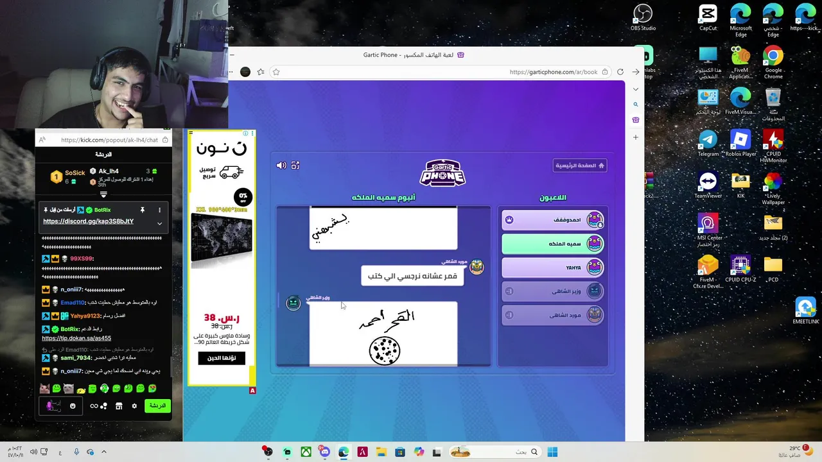Open Discord from taskbar
This screenshot has height=462, width=822.
tap(324, 452)
